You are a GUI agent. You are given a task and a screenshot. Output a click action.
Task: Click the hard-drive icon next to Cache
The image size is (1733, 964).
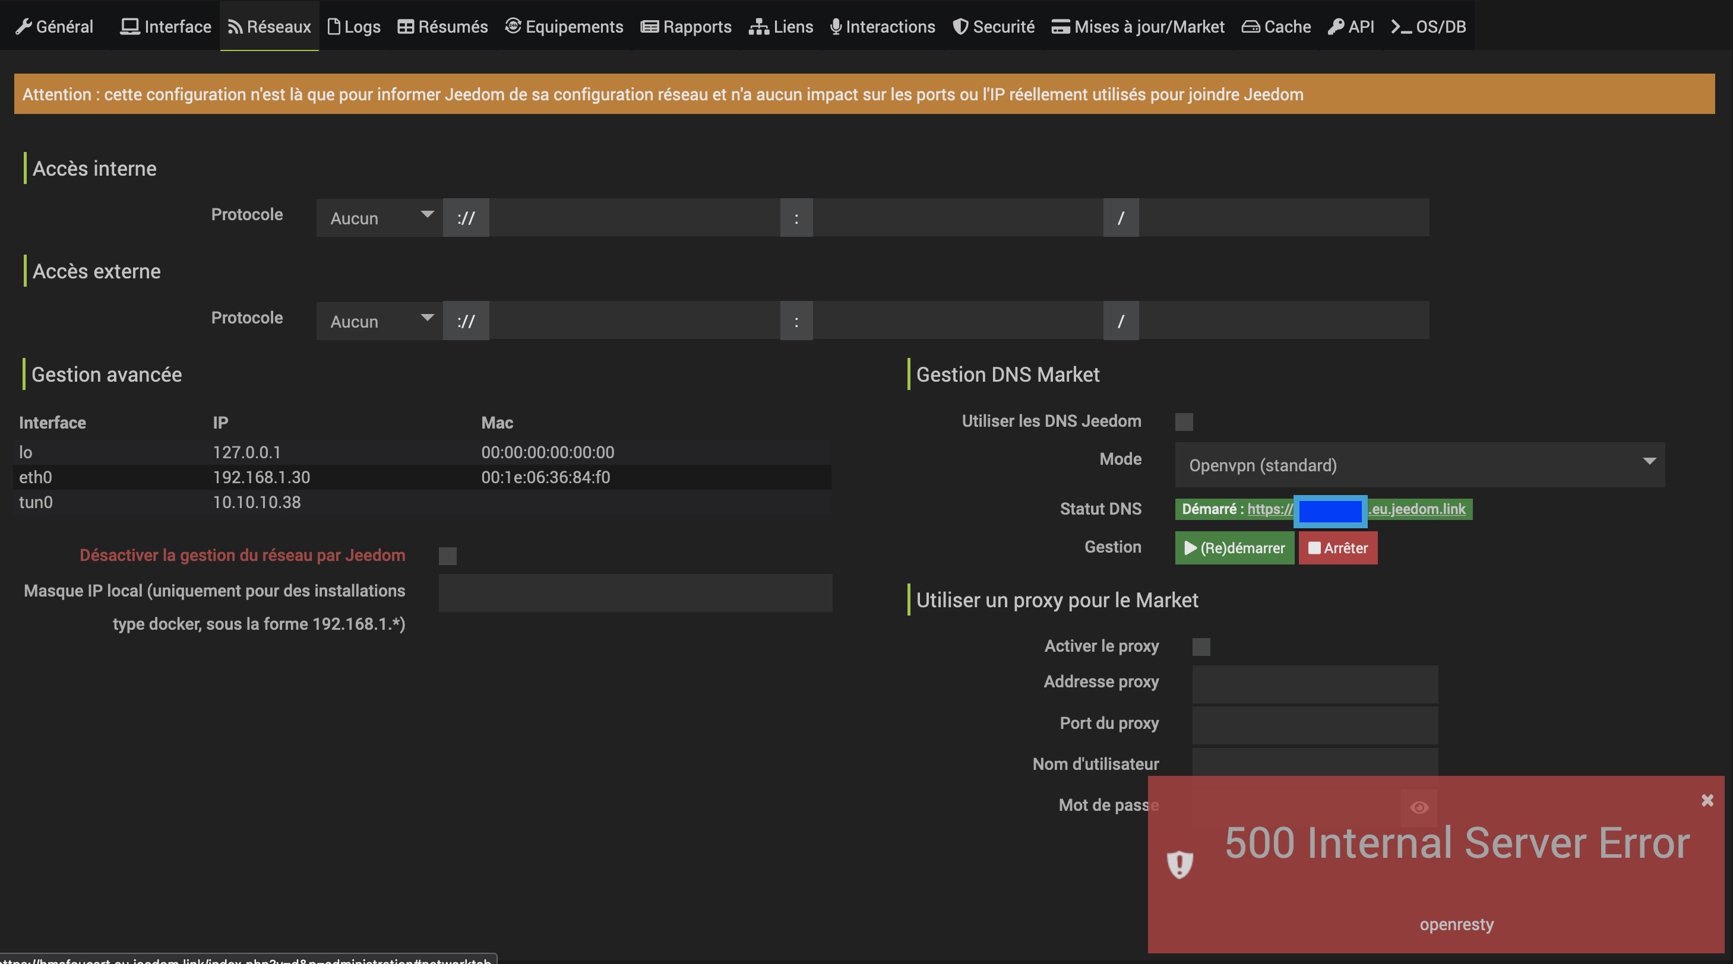click(1251, 26)
